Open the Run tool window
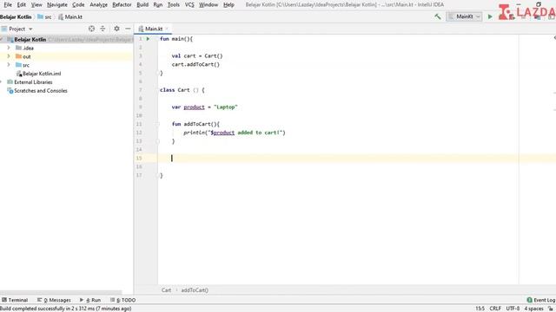This screenshot has width=556, height=312. point(90,300)
